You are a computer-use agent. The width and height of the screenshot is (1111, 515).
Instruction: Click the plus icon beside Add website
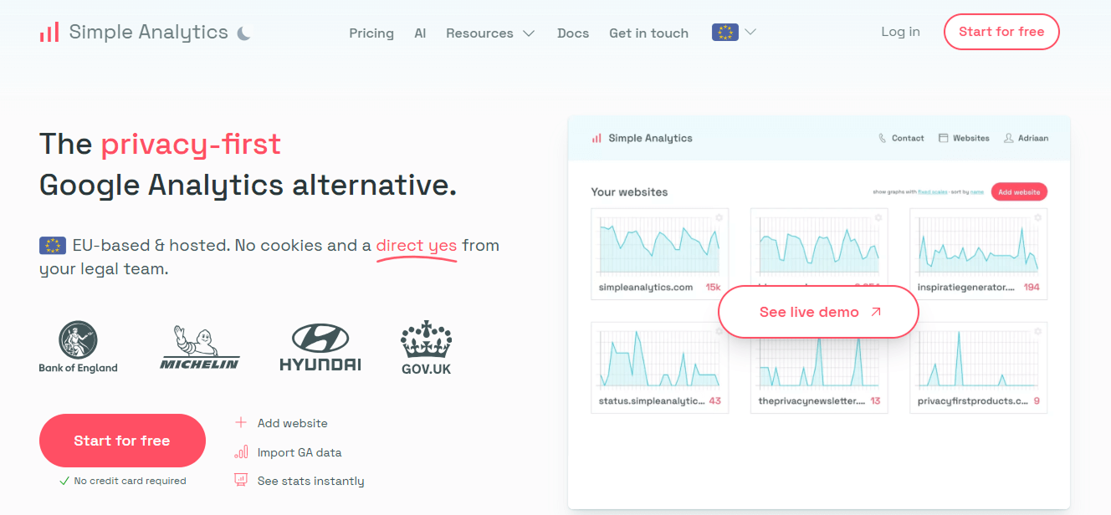click(x=241, y=423)
